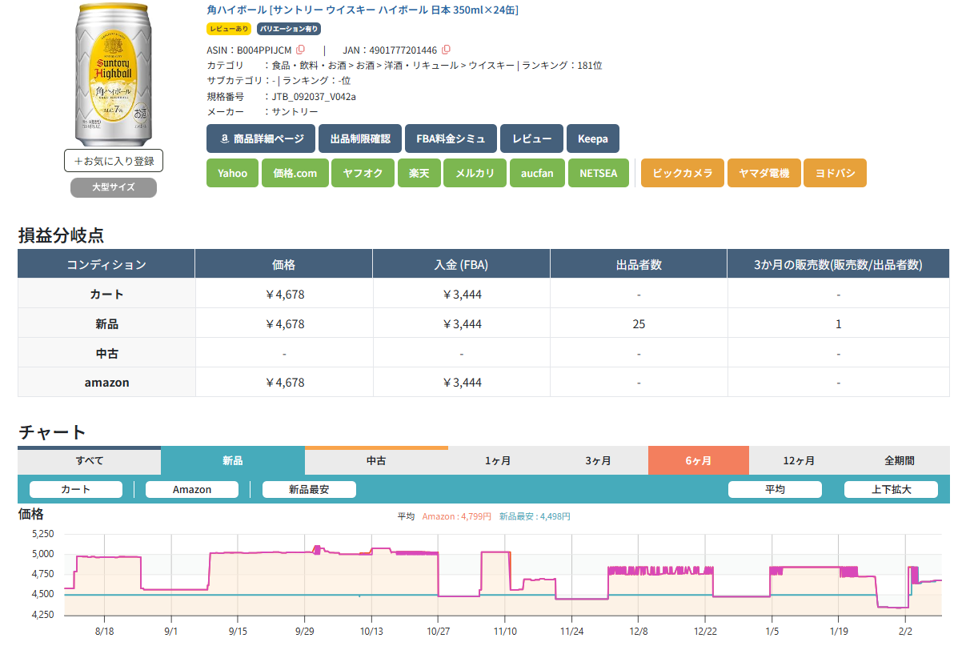This screenshot has width=970, height=646.
Task: Copy the JAN code with copy icon
Action: [446, 50]
